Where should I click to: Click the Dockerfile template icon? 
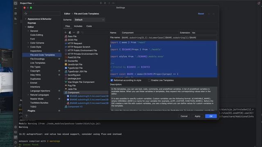[x=66, y=61]
